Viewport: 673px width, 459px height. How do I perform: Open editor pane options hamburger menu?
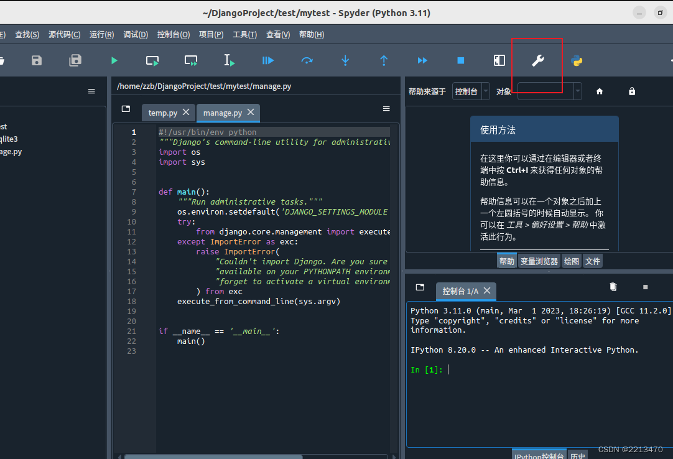tap(386, 109)
